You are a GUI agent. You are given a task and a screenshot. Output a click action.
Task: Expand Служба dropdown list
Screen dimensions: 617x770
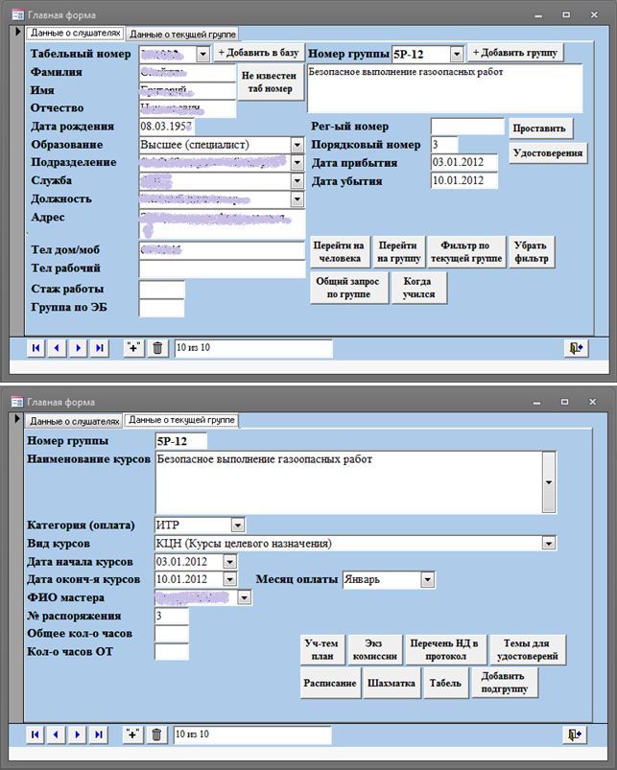point(297,180)
